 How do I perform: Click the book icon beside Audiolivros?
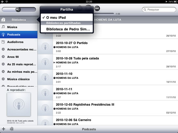click(3, 42)
